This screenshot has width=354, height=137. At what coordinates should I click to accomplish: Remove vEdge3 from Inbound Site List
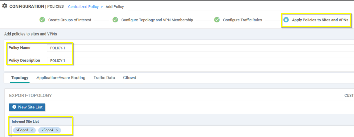tap(32, 130)
